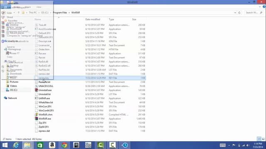Open the blue clock app on taskbar
Image resolution: width=266 pixels, height=149 pixels.
tap(125, 145)
